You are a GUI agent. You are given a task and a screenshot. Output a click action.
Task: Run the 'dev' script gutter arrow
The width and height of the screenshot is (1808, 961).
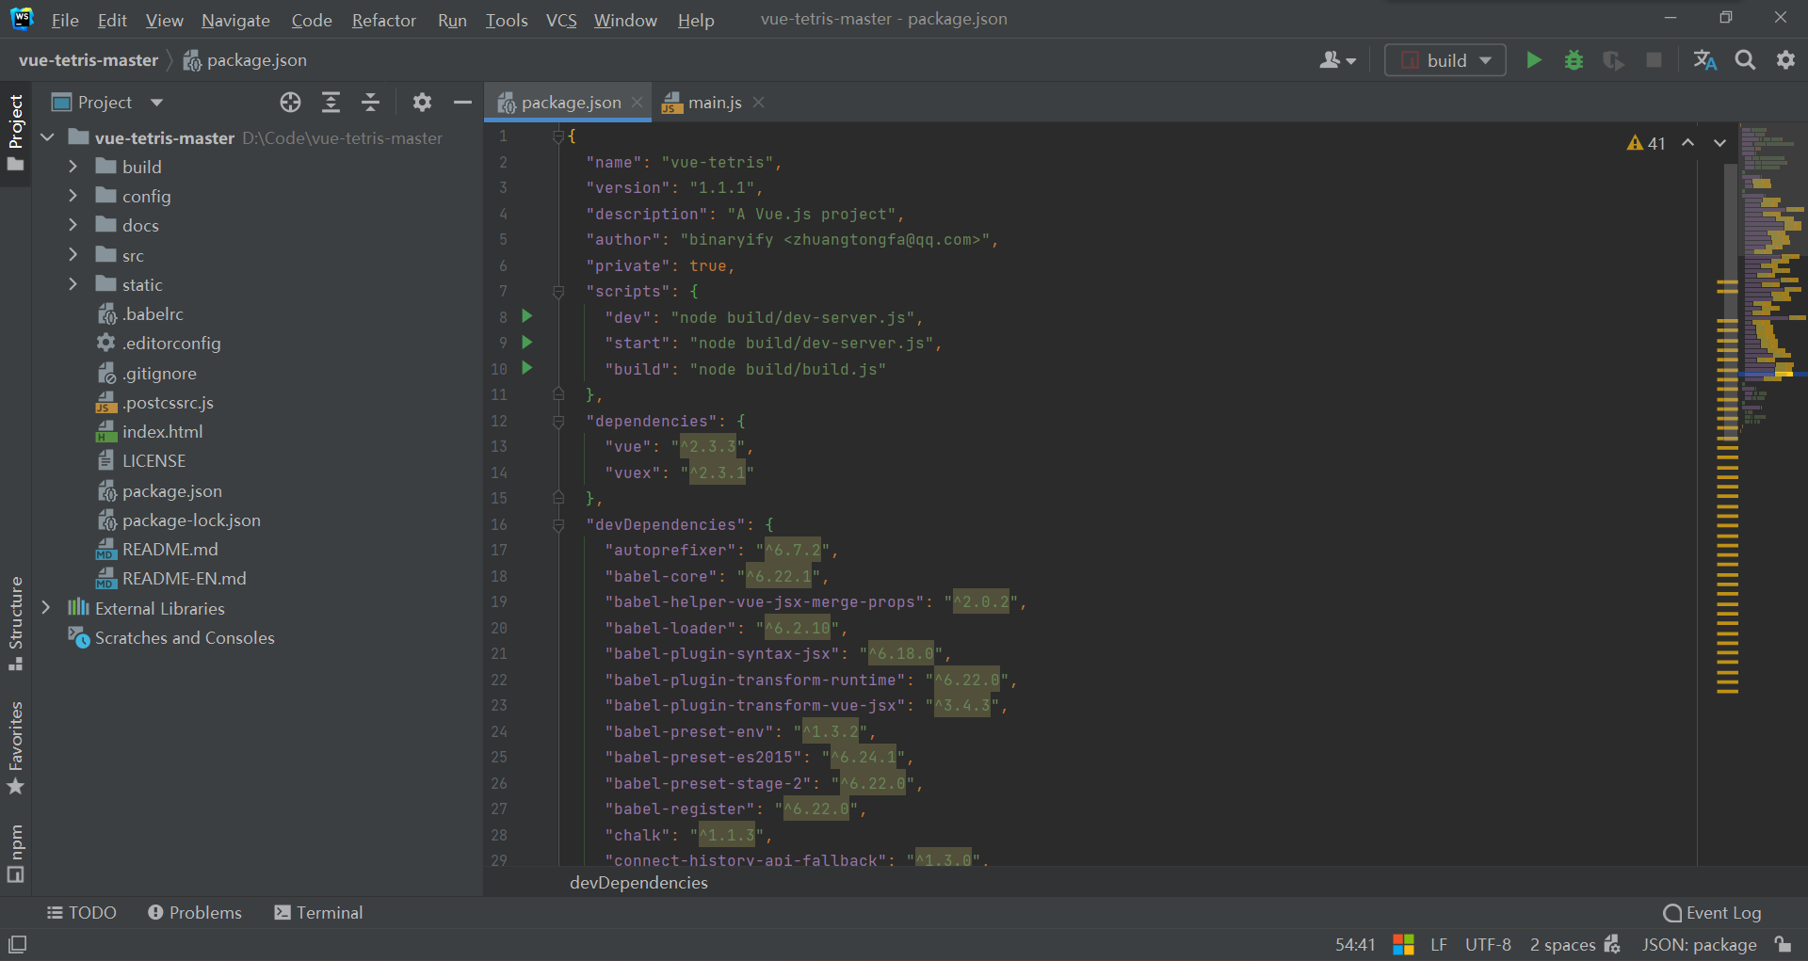point(527,316)
